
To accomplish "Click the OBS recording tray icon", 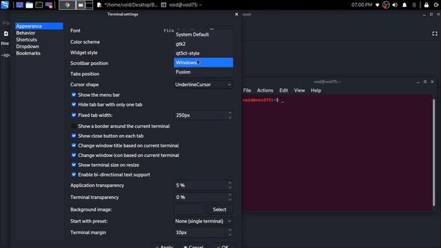I will point(386,5).
